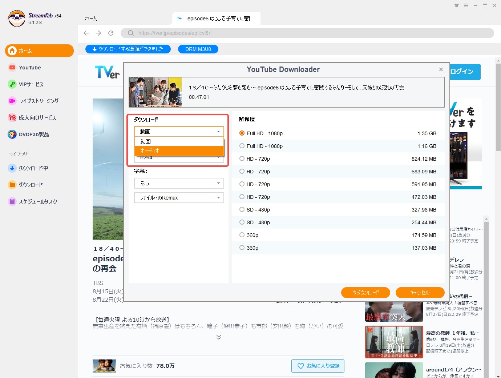Click ダウンロードする準備ができました button
The height and width of the screenshot is (378, 501).
128,49
